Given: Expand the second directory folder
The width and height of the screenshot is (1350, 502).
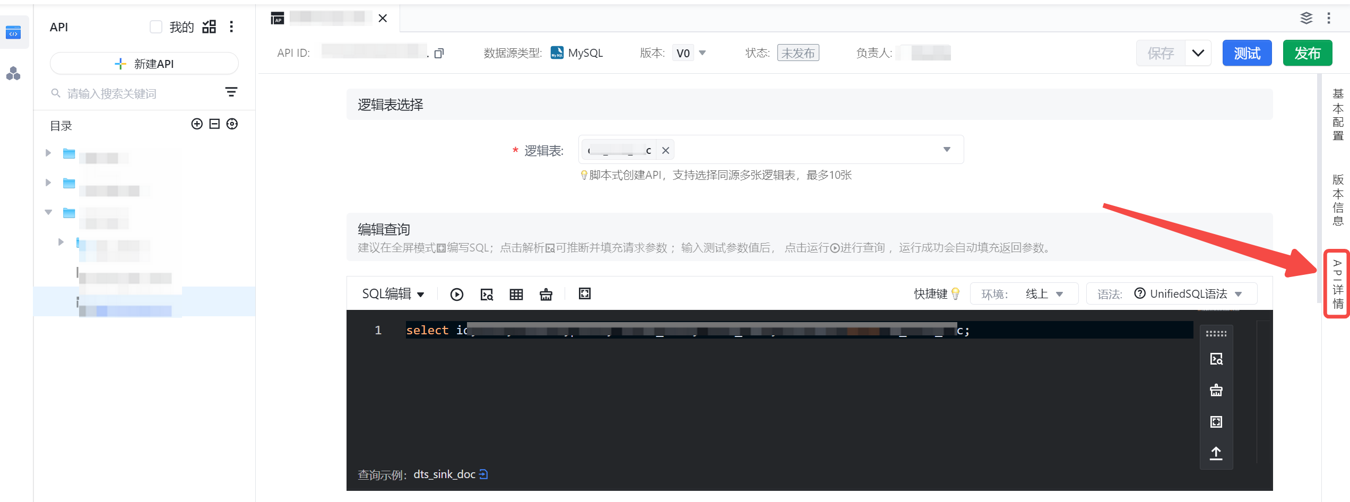Looking at the screenshot, I should 48,183.
